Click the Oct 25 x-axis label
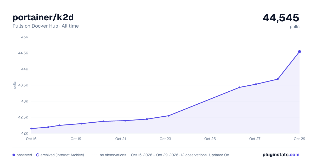Image resolution: width=312 pixels, height=164 pixels. pos(210,139)
